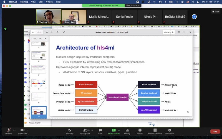
Task: Stop Video camera button
Action: [22, 131]
